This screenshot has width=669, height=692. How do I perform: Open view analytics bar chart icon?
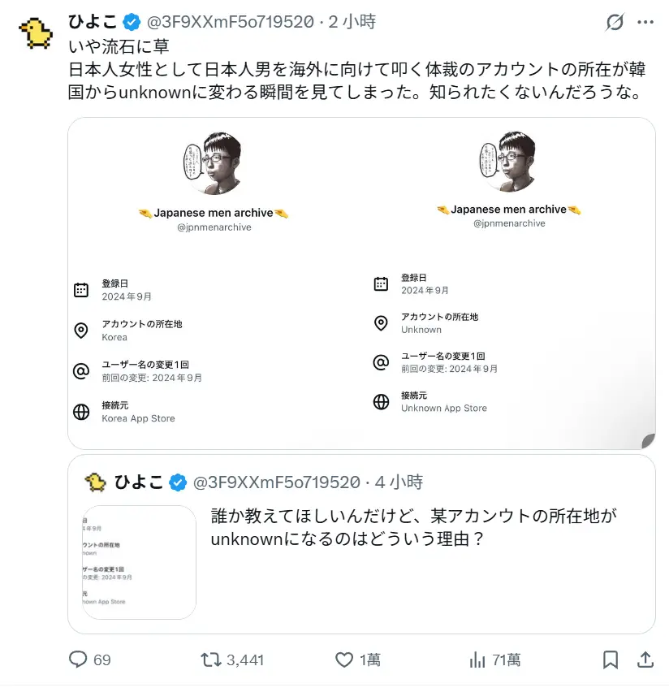(478, 660)
